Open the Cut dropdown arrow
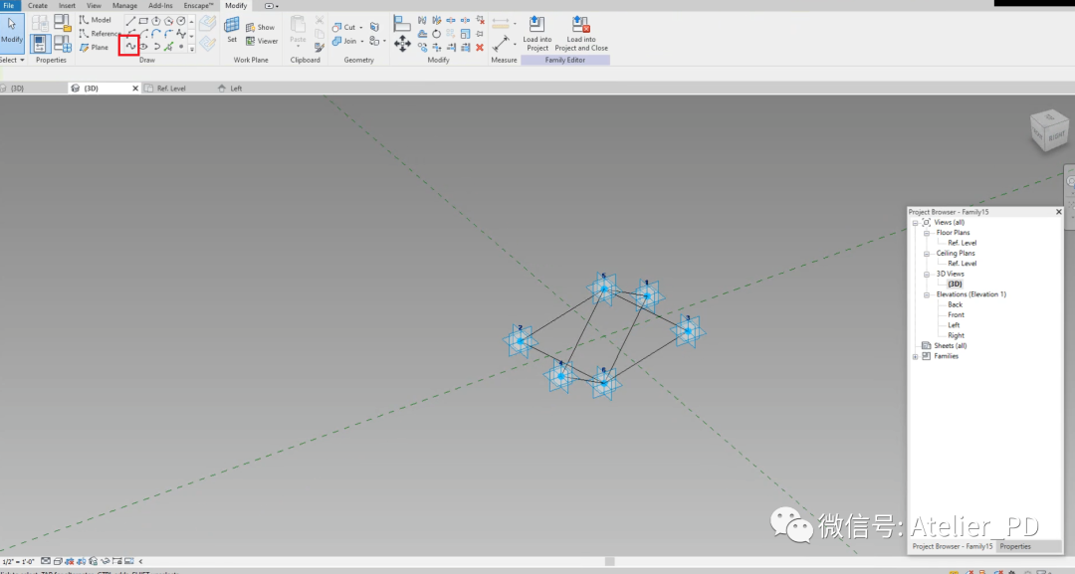The image size is (1075, 574). (x=361, y=28)
